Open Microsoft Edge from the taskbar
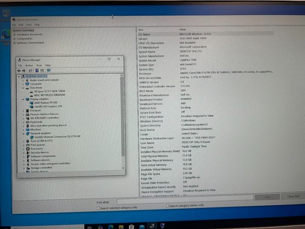305x229 pixels. tap(111, 227)
